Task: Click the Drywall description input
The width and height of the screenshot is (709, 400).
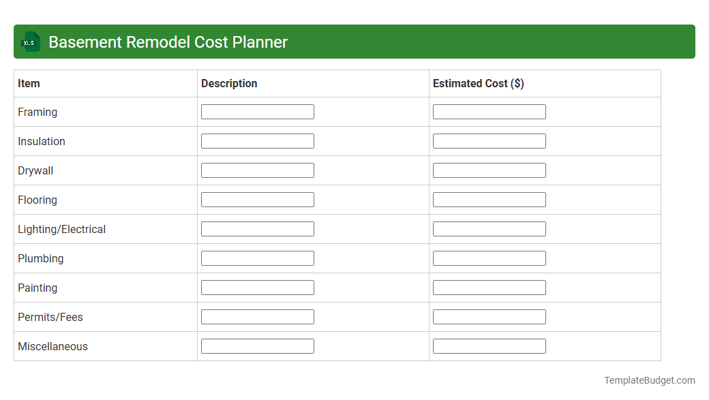Action: pyautogui.click(x=257, y=170)
